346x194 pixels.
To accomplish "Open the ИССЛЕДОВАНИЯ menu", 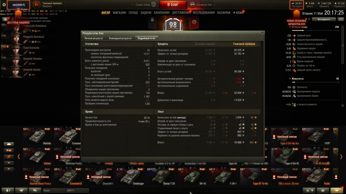I will pyautogui.click(x=204, y=13).
